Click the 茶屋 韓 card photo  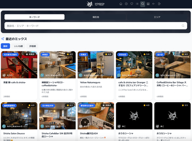click(x=19, y=65)
